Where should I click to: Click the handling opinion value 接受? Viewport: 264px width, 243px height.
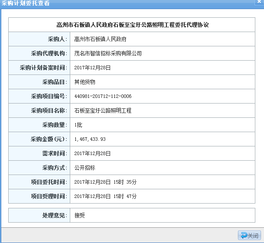pyautogui.click(x=79, y=215)
